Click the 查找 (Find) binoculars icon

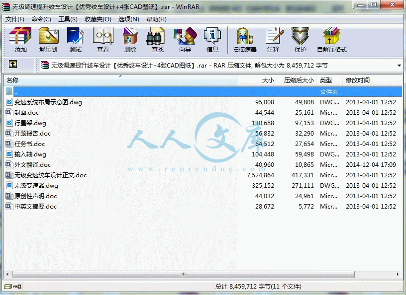(155, 36)
